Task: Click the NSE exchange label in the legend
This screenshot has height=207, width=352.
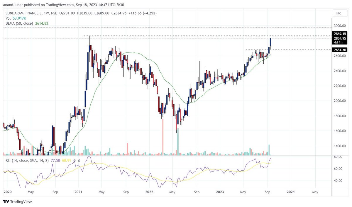Action: coord(53,13)
